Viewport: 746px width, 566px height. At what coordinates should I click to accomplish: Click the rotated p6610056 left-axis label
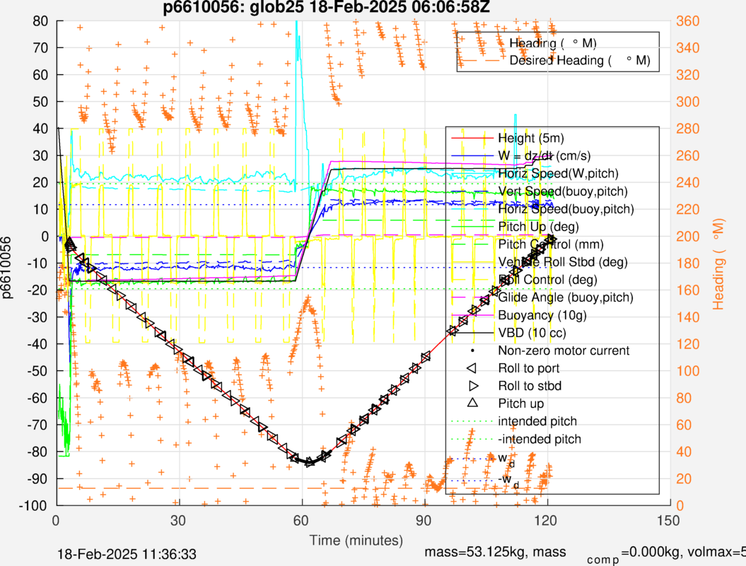pyautogui.click(x=8, y=264)
